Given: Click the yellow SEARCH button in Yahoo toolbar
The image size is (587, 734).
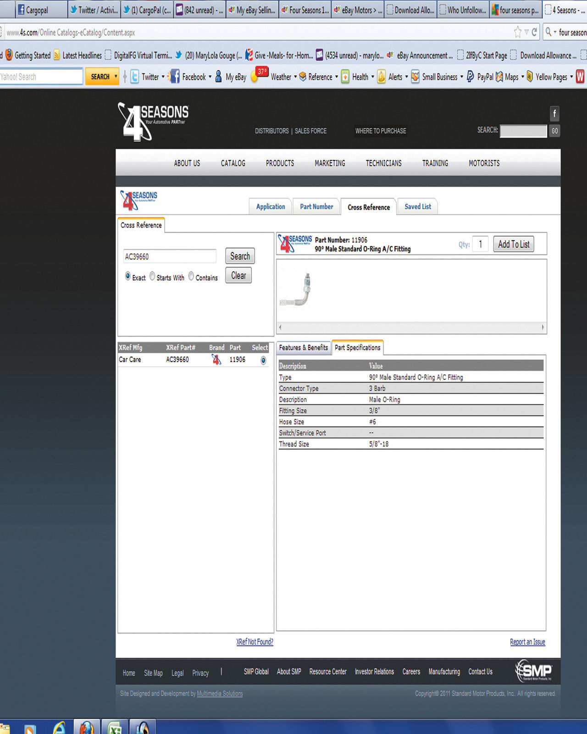Looking at the screenshot, I should click(x=100, y=77).
